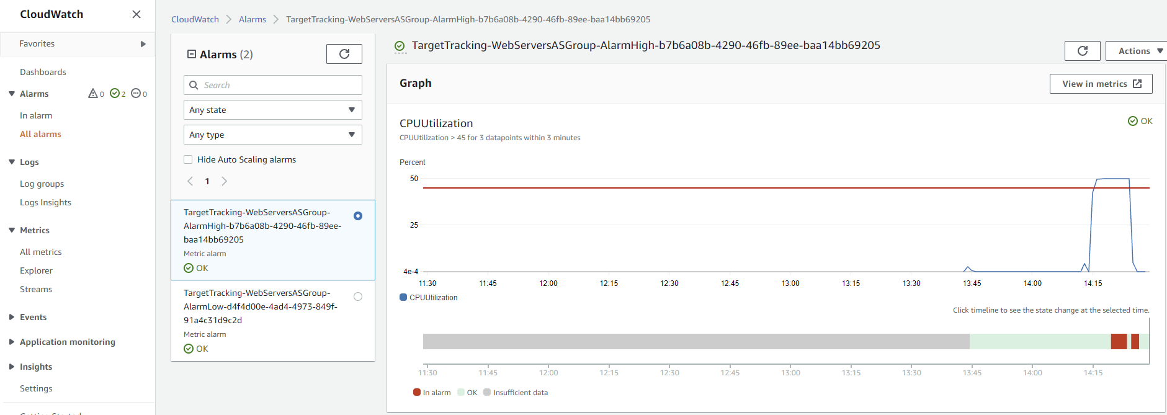Expand the Events navigation section
This screenshot has height=415, width=1167.
click(12, 317)
